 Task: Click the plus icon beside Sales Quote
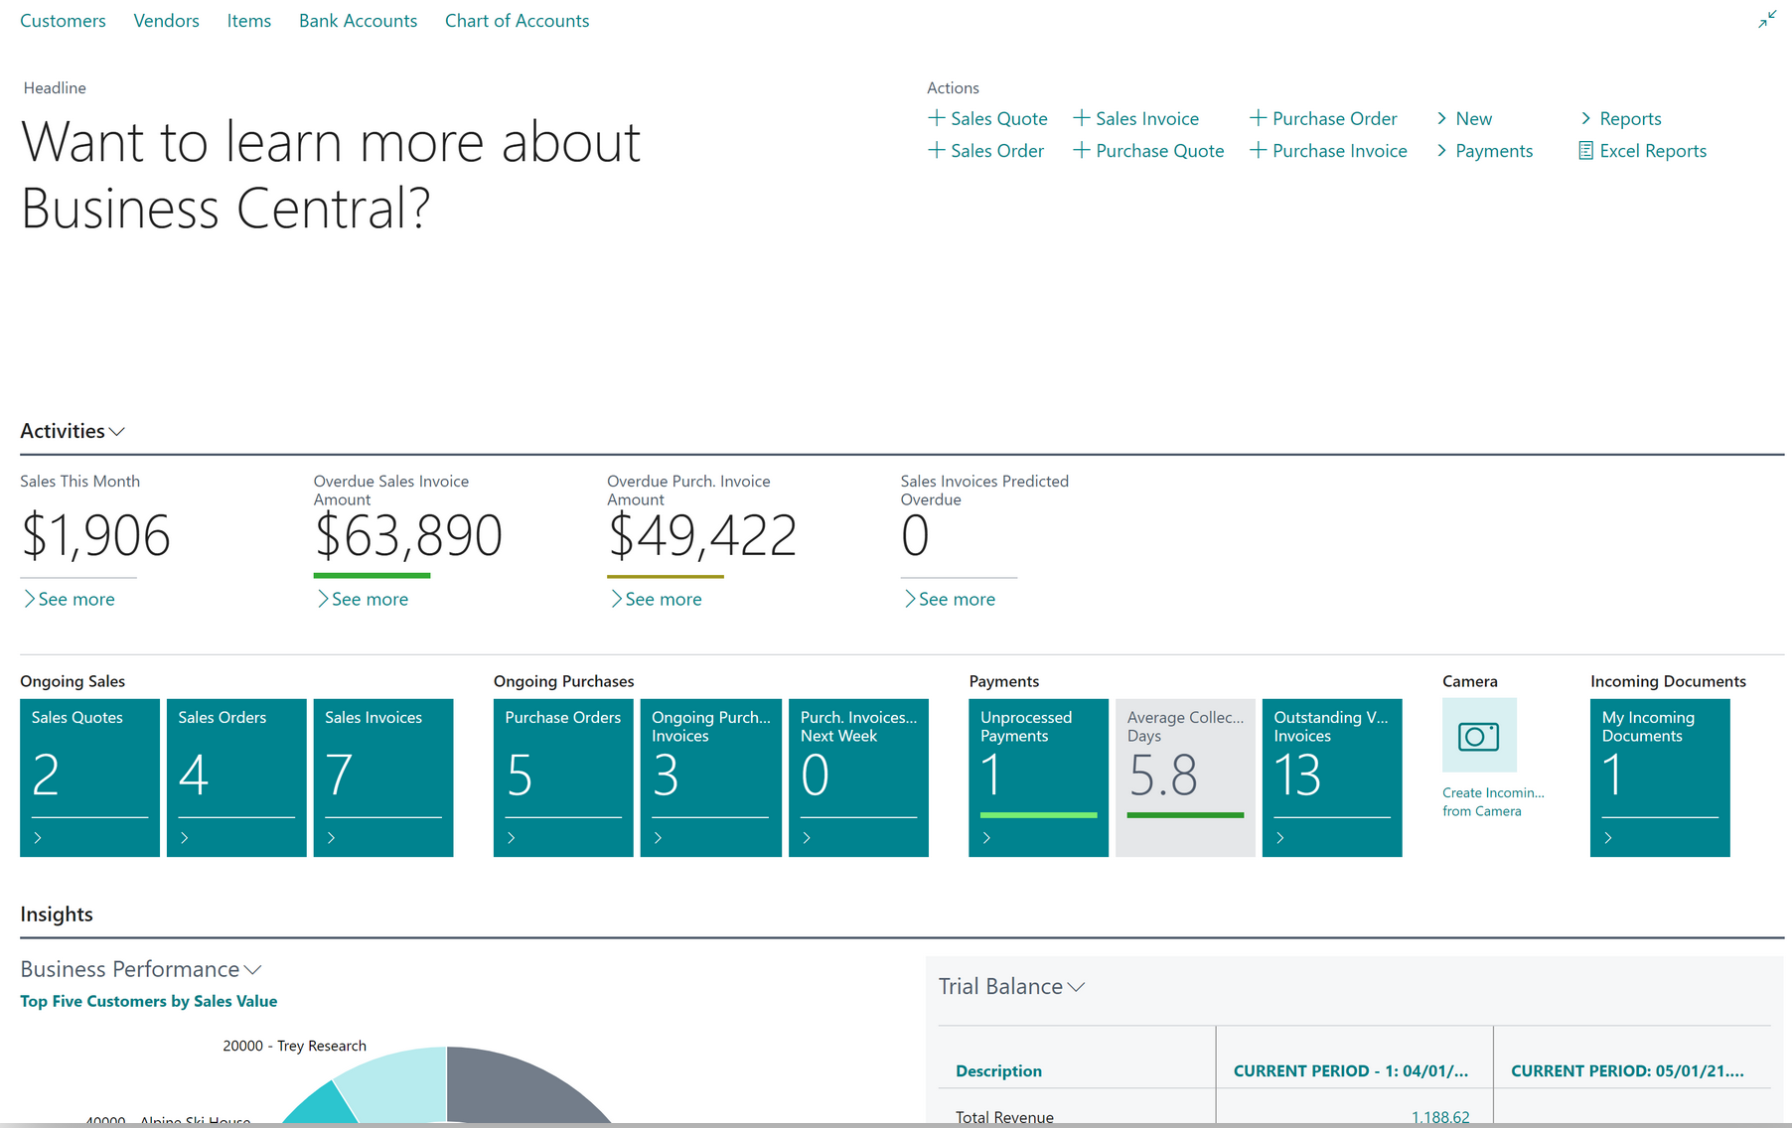click(936, 118)
